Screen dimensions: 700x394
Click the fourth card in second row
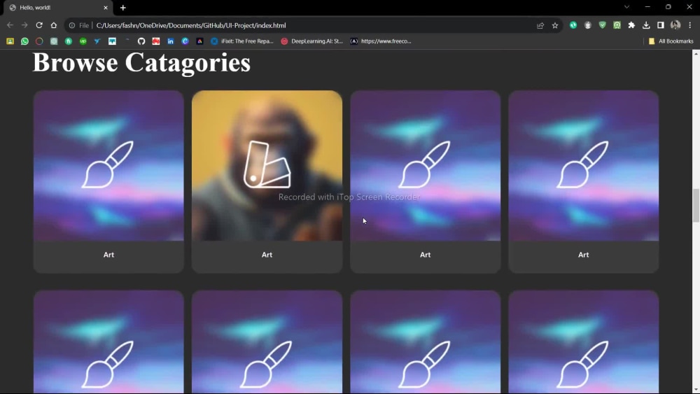click(x=584, y=342)
